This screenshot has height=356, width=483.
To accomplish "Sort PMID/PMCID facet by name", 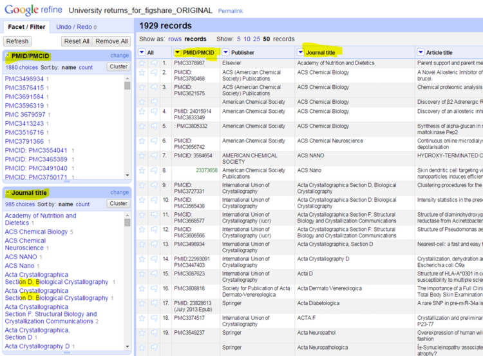I will pyautogui.click(x=69, y=67).
